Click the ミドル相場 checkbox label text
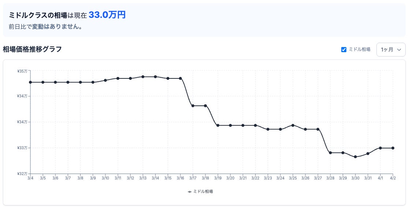Image resolution: width=409 pixels, height=209 pixels. [x=360, y=49]
